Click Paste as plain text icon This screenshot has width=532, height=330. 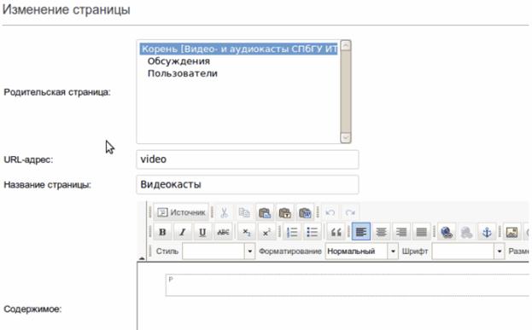click(284, 212)
